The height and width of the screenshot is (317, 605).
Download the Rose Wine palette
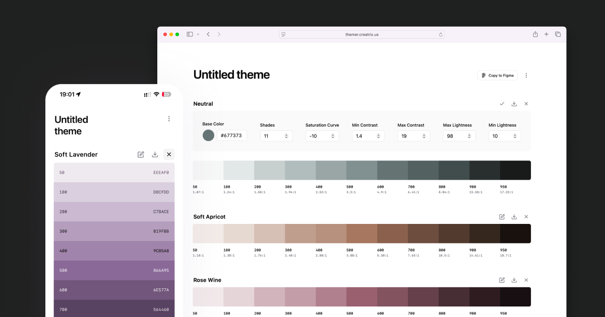(x=514, y=280)
